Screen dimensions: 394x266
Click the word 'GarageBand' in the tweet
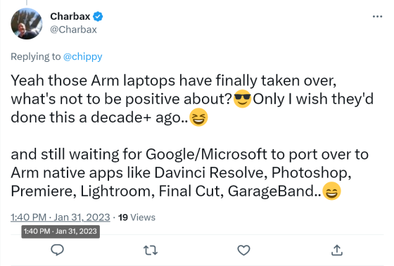(x=271, y=191)
